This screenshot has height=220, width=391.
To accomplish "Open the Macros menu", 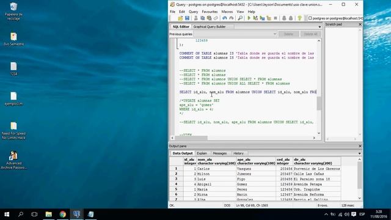I will (x=227, y=12).
